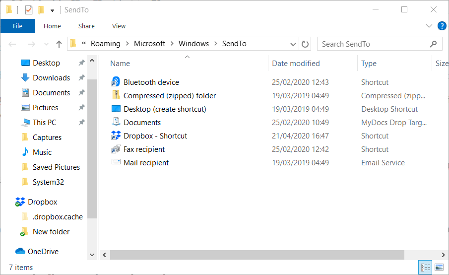Screen dimensions: 449x275
Task: Navigate to Roaming in the breadcrumb path
Action: pos(105,44)
